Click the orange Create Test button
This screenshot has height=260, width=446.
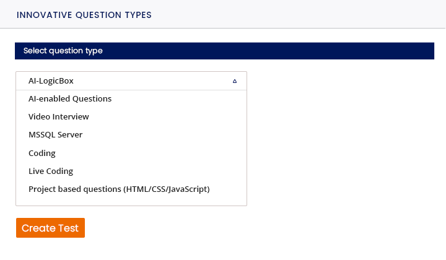click(x=50, y=228)
